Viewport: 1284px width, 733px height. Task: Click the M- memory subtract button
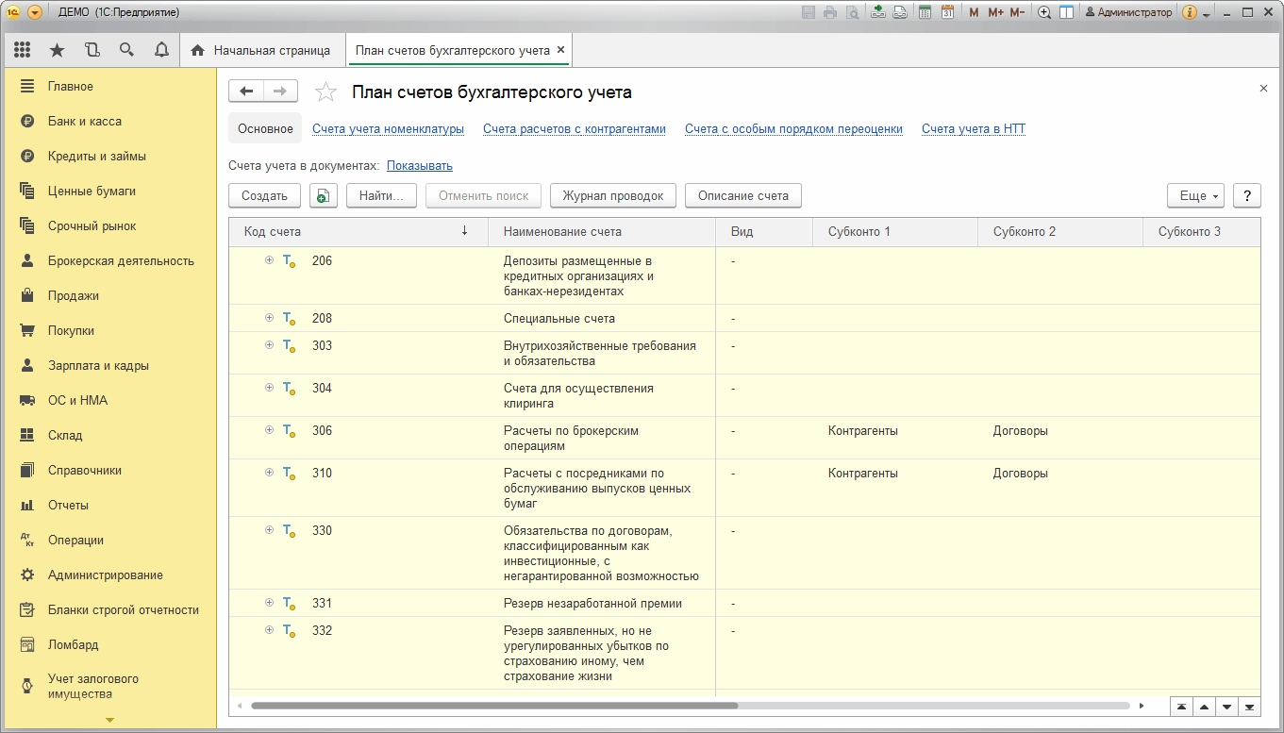pos(1017,12)
